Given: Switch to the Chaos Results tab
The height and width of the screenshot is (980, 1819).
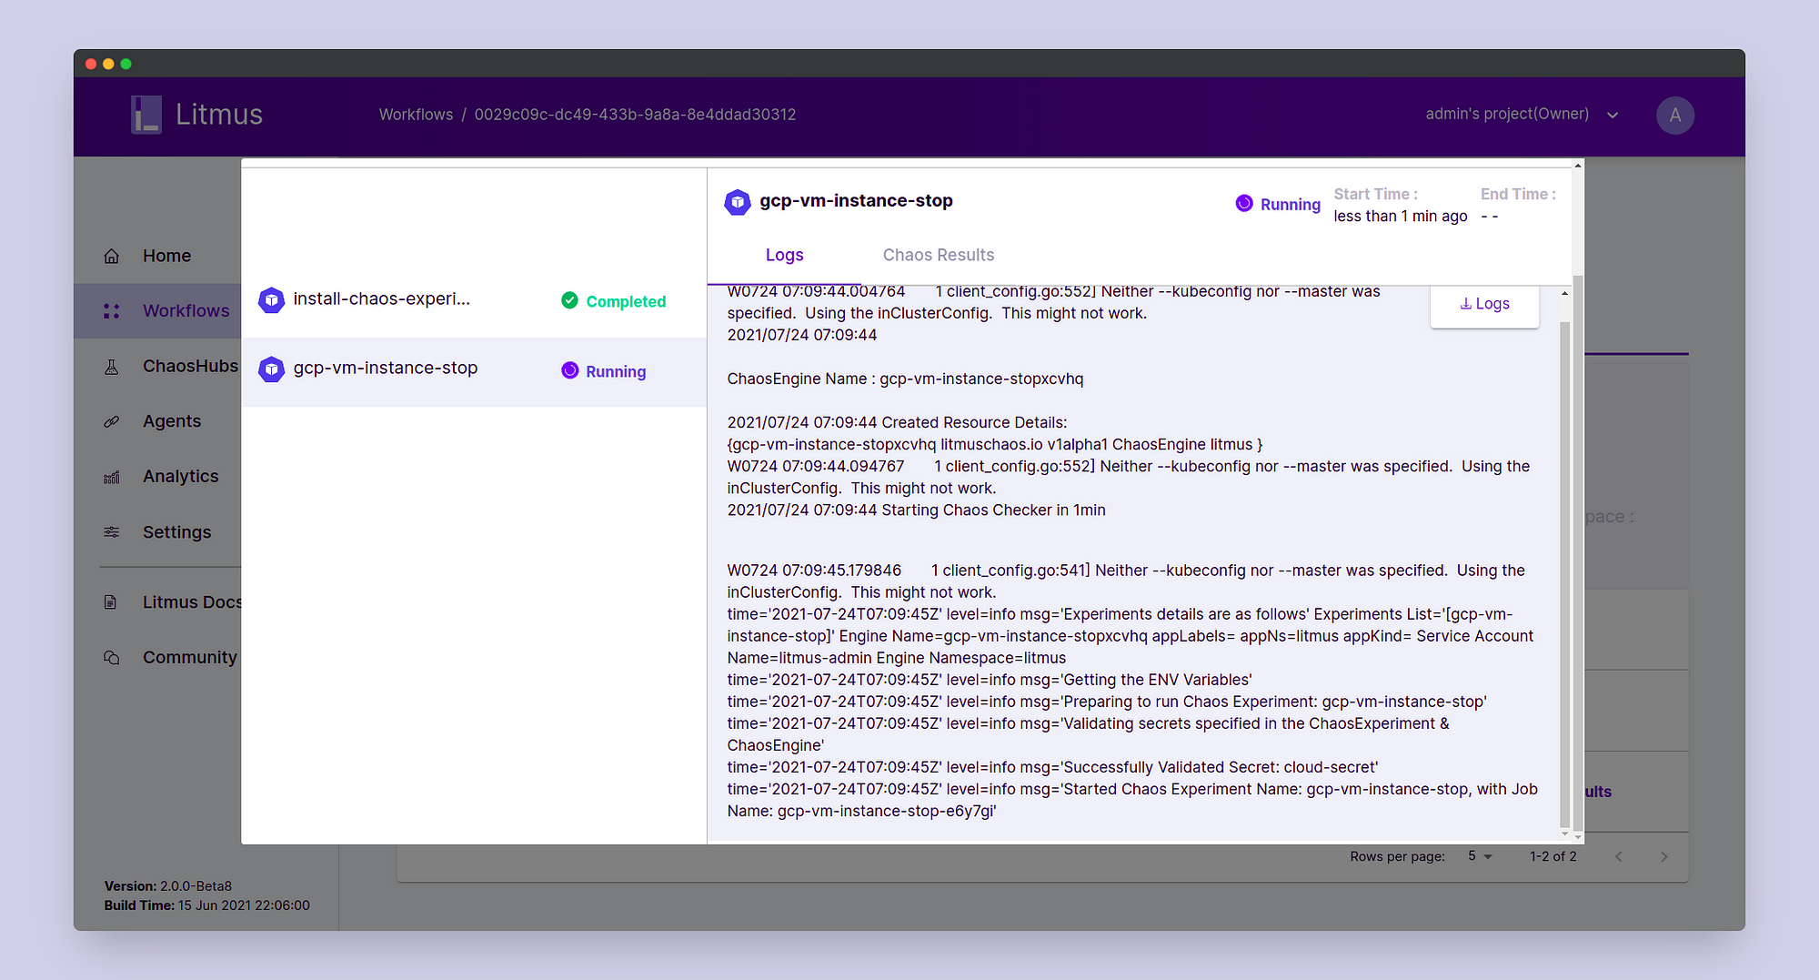Looking at the screenshot, I should click(x=938, y=255).
